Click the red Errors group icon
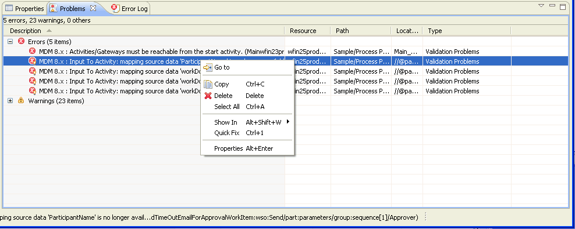 click(x=21, y=41)
